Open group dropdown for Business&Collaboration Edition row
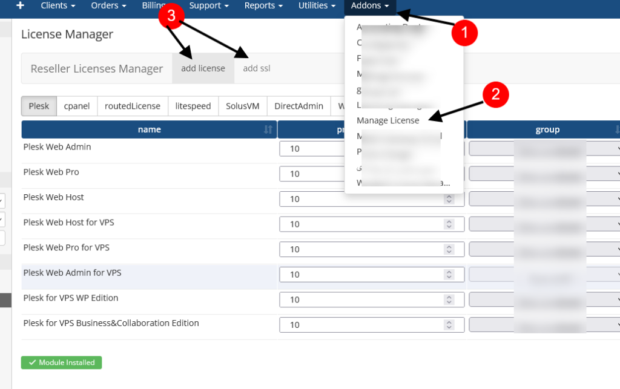Image resolution: width=620 pixels, height=389 pixels. 544,325
